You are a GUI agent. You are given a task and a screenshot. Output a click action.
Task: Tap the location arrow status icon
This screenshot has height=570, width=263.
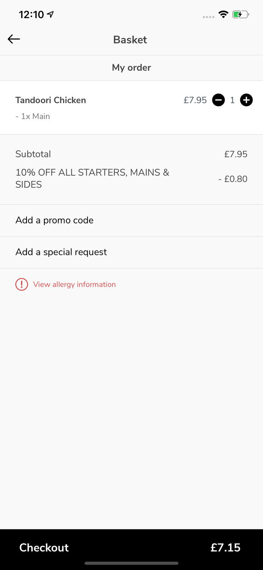click(50, 14)
